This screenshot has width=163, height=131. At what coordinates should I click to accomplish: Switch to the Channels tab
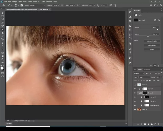coord(147,69)
